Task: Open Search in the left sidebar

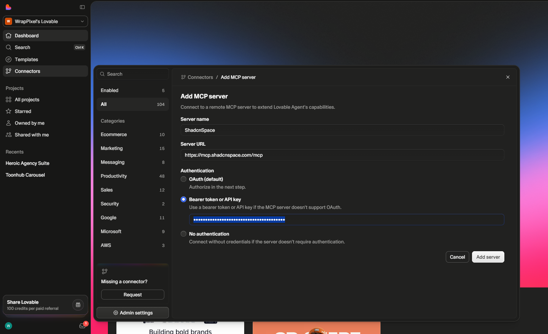Action: coord(45,47)
